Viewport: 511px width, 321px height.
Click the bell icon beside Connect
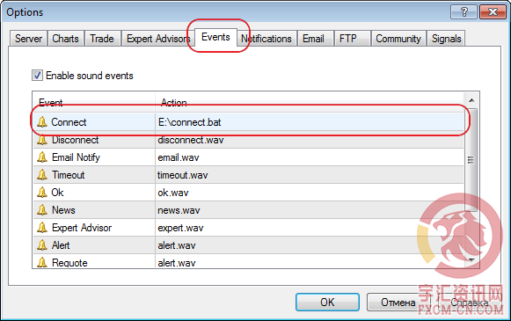click(42, 122)
